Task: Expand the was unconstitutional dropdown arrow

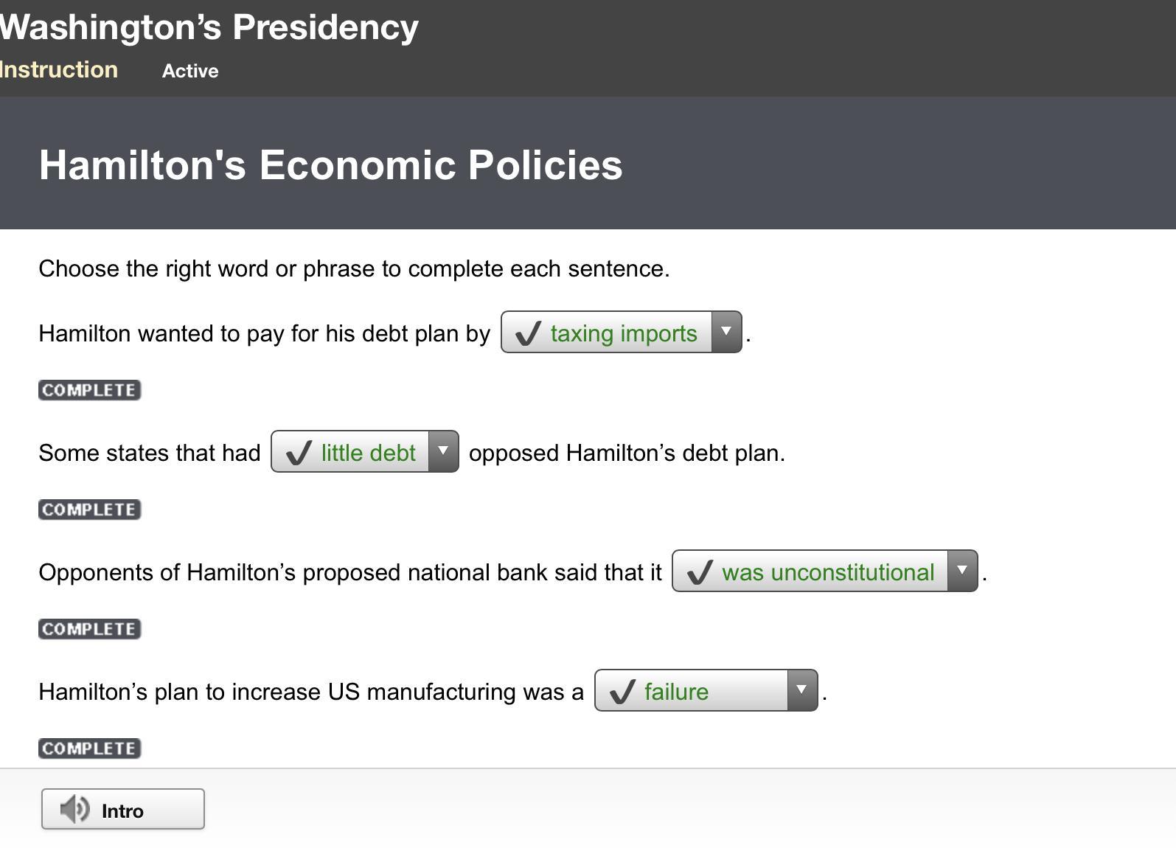Action: (x=962, y=571)
